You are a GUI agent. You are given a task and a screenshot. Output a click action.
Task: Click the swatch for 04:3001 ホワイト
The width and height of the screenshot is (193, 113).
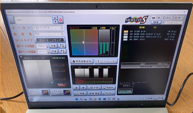125,40
